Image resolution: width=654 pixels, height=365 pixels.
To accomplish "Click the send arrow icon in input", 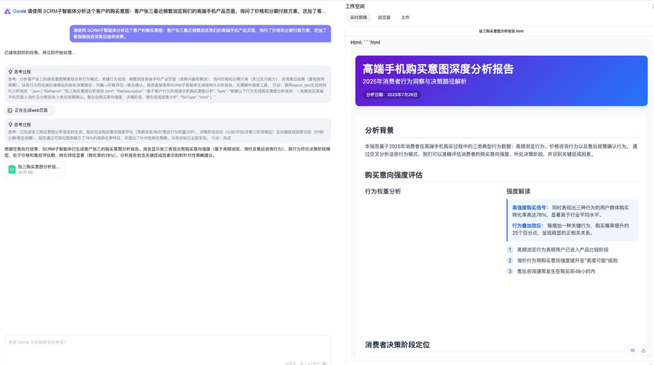I will pyautogui.click(x=324, y=363).
